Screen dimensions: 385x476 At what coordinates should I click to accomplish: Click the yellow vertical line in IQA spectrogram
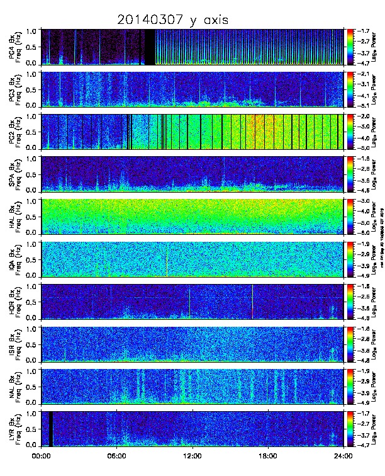coord(167,261)
